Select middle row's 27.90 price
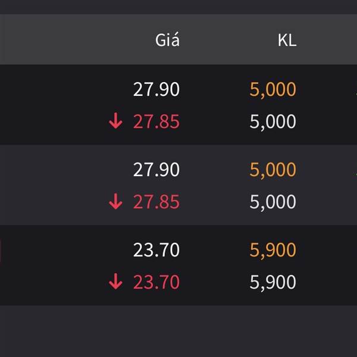Screen dimensions: 357x357 point(156,170)
